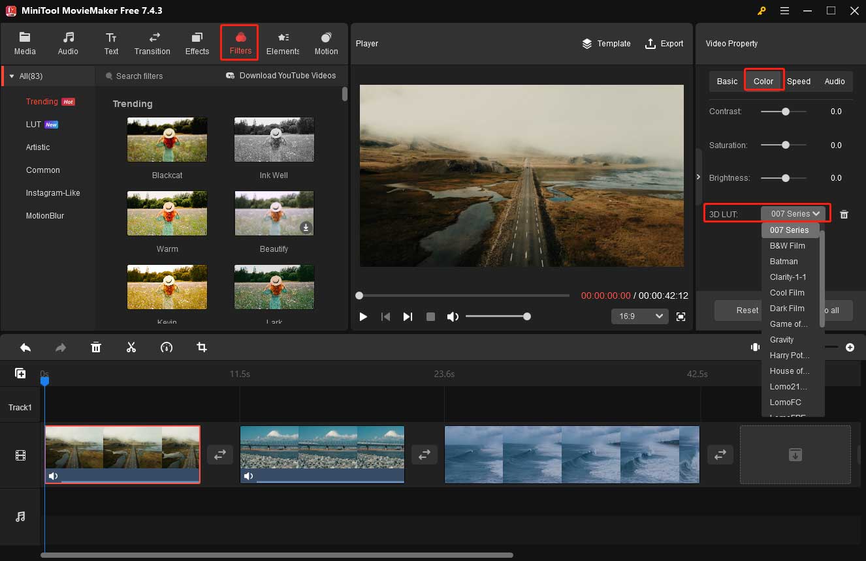Select the Instagram-Like filter category

[53, 193]
